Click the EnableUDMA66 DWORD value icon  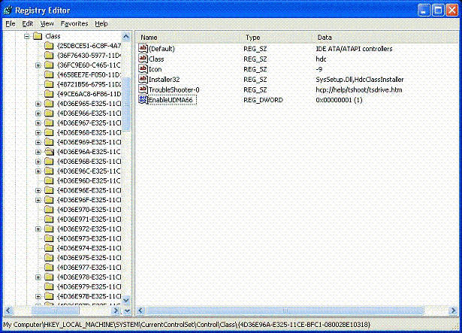click(x=143, y=100)
